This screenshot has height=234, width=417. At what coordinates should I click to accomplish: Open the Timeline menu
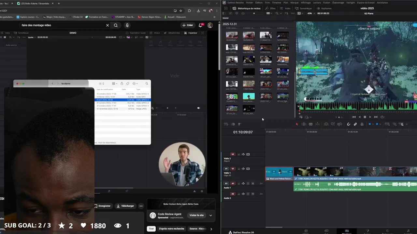[x=277, y=3]
